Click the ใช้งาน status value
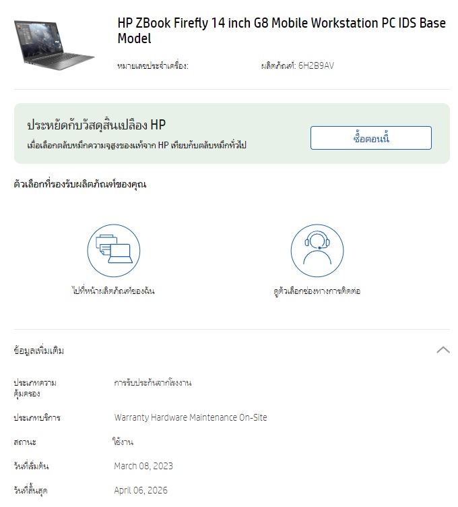Screen dimensions: 458x507 pyautogui.click(x=123, y=442)
